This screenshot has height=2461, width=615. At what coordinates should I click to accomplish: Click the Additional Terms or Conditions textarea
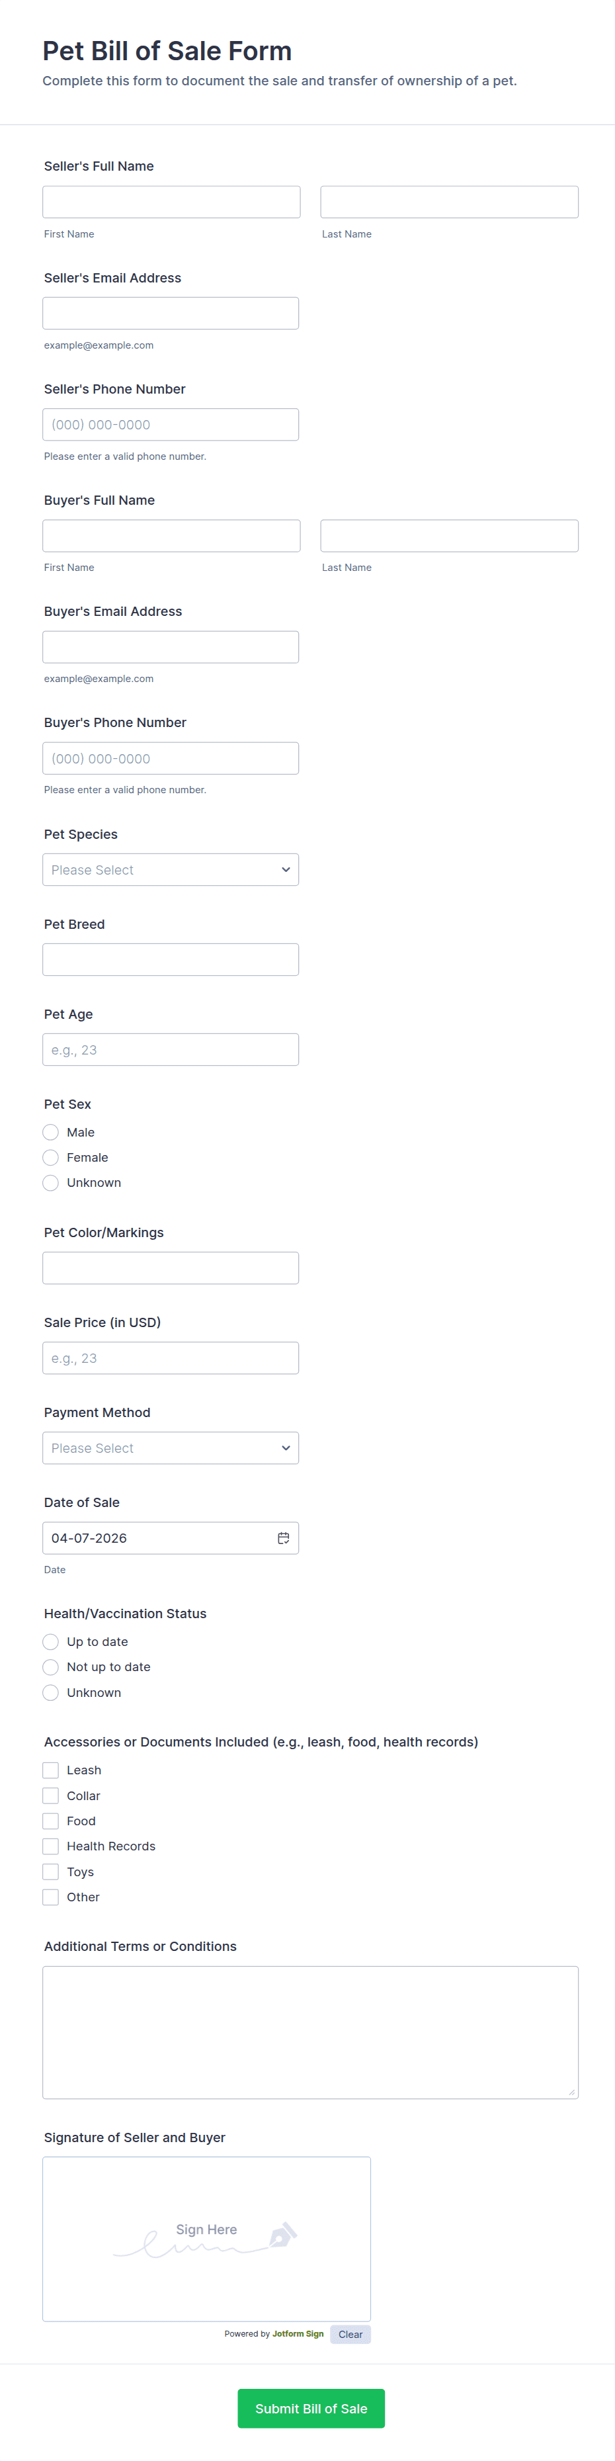[x=310, y=2032]
